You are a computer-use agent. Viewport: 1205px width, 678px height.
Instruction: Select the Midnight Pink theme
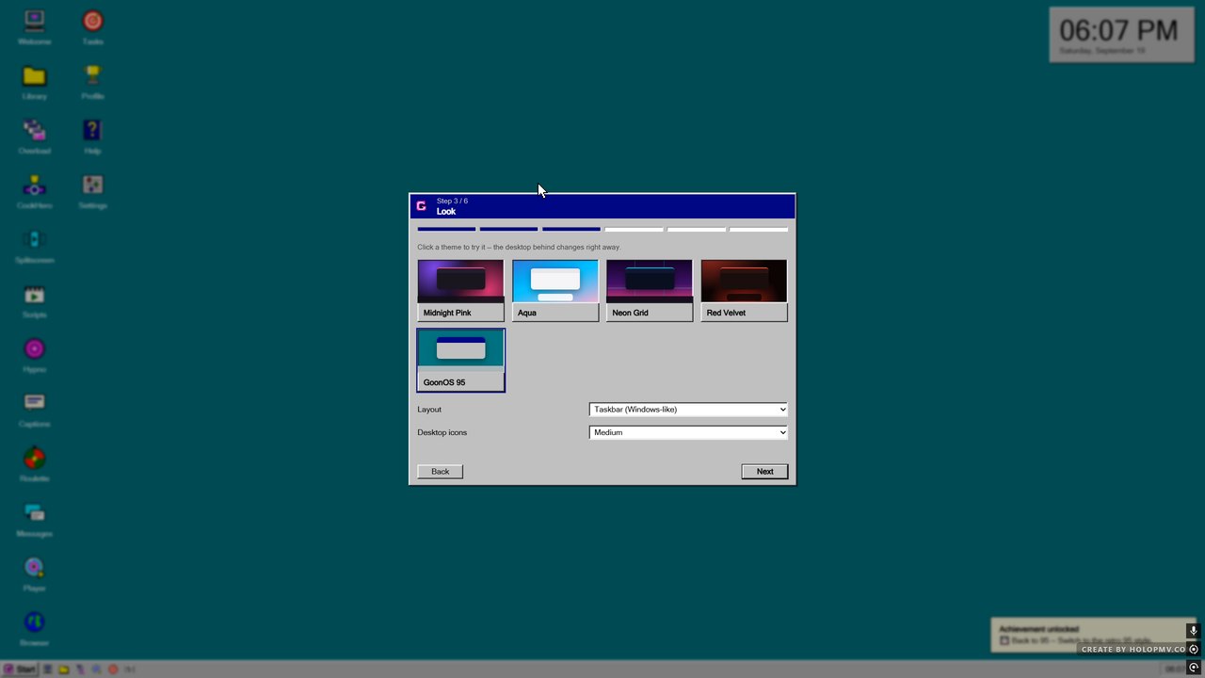[460, 291]
